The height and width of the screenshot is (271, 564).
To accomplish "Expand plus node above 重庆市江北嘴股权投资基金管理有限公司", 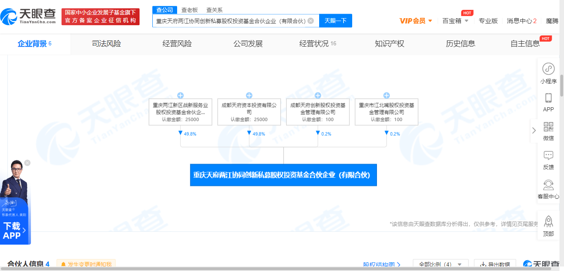I will 386,96.
